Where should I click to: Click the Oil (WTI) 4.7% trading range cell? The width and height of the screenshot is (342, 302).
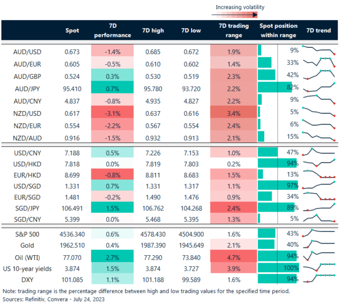click(230, 256)
